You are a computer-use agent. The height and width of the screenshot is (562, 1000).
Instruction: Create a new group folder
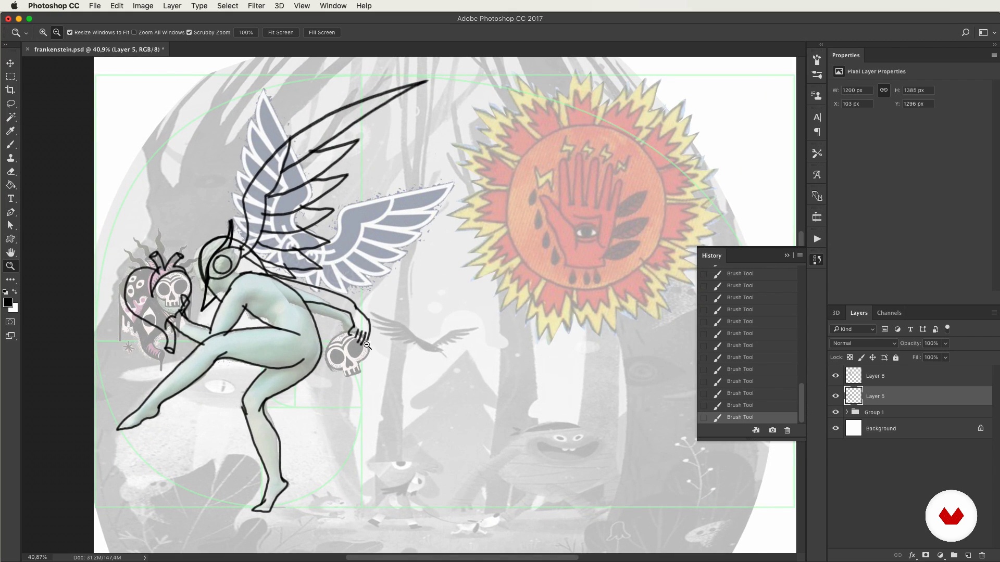954,555
